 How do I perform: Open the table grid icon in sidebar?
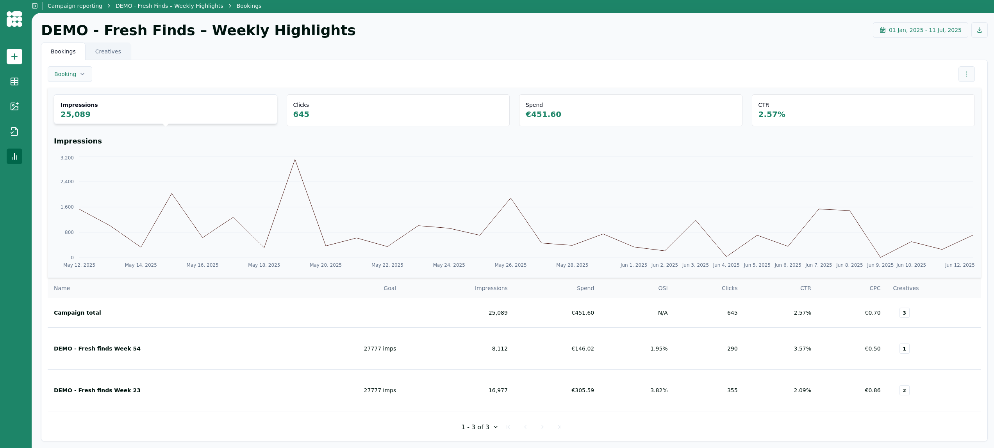[14, 81]
